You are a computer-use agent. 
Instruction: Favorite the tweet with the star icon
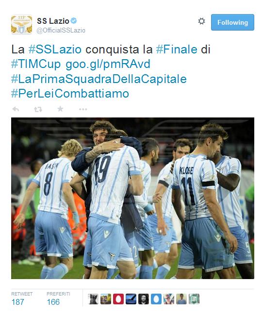(60, 109)
